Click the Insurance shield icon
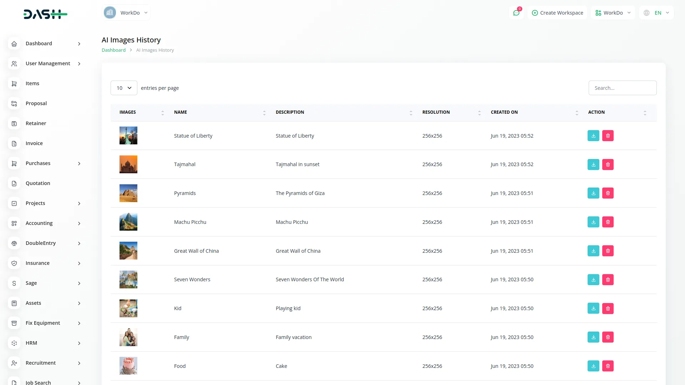The width and height of the screenshot is (685, 385). (14, 263)
